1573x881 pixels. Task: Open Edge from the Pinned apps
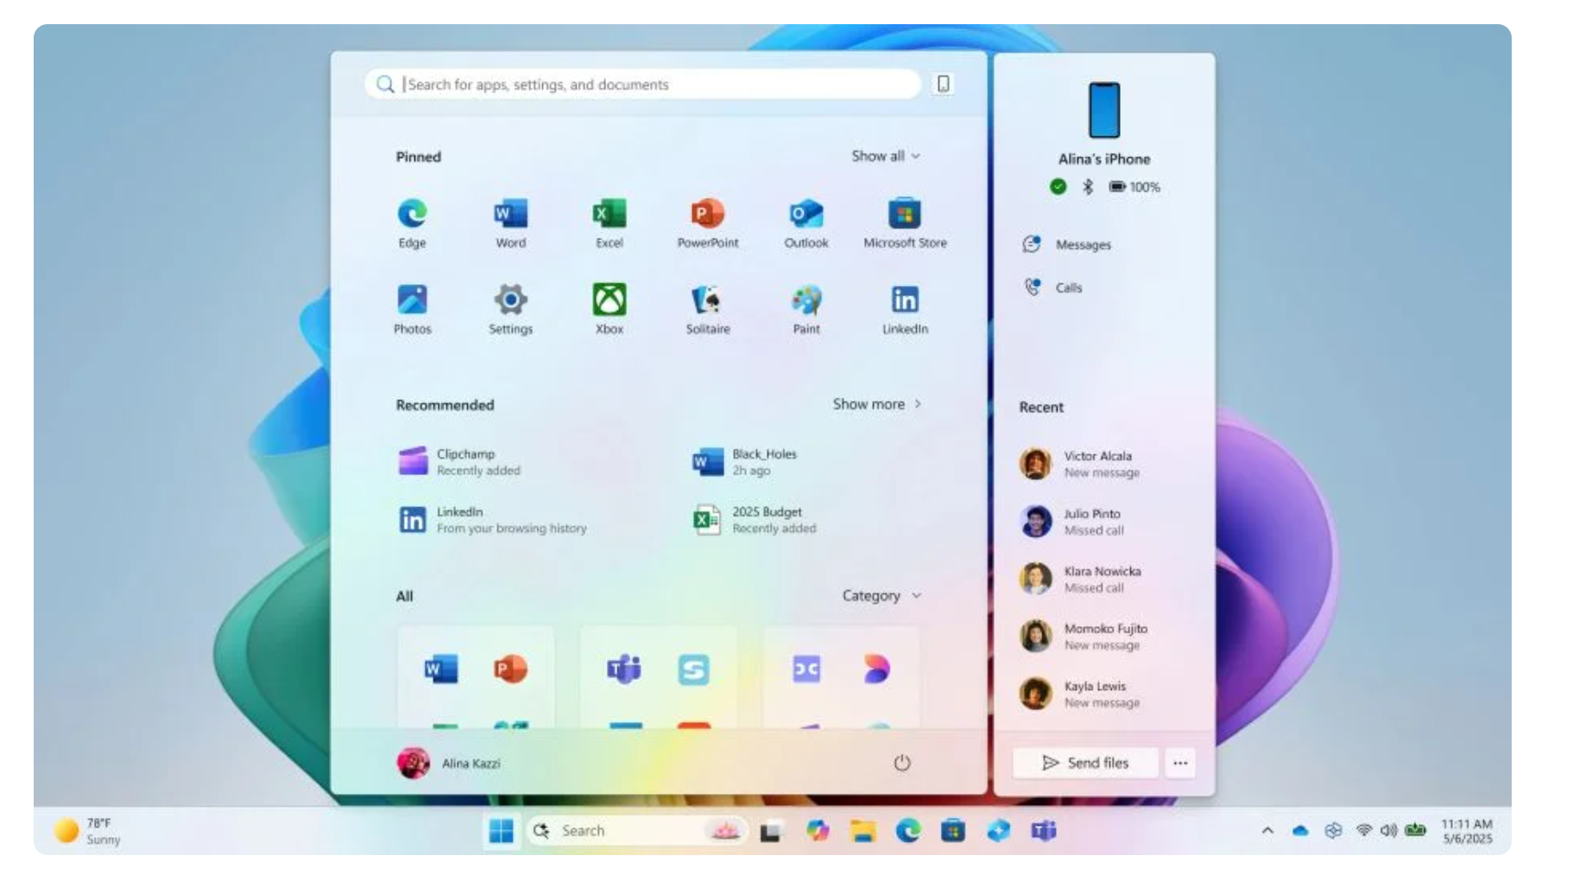click(x=412, y=223)
